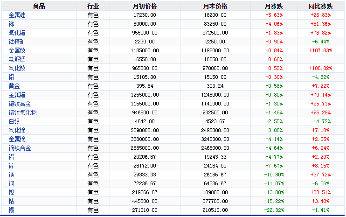Click the 月初价格 column header
346x217 pixels.
pyautogui.click(x=145, y=6)
